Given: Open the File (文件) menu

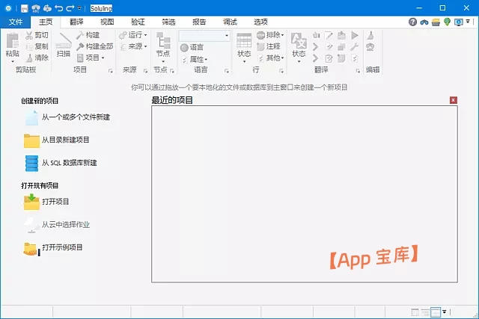Looking at the screenshot, I should click(15, 22).
